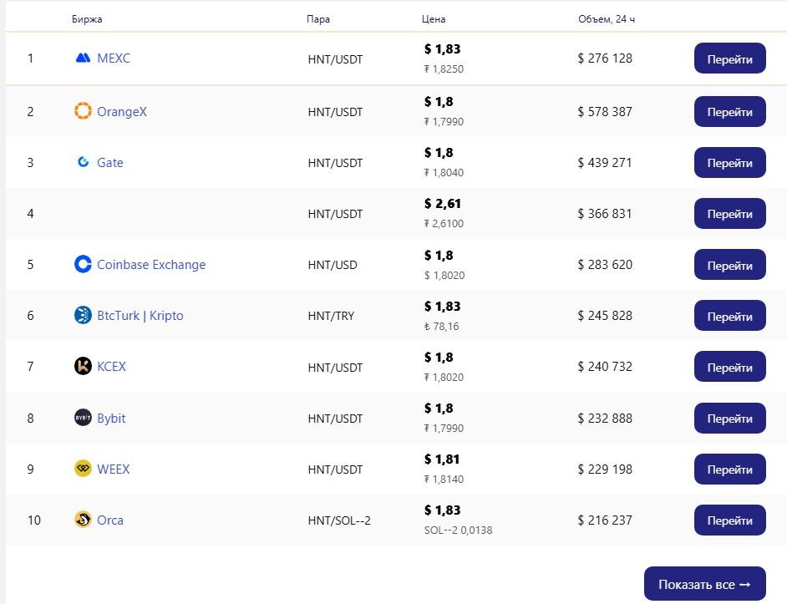Click the MEXC exchange logo icon
The image size is (787, 604).
coord(83,58)
